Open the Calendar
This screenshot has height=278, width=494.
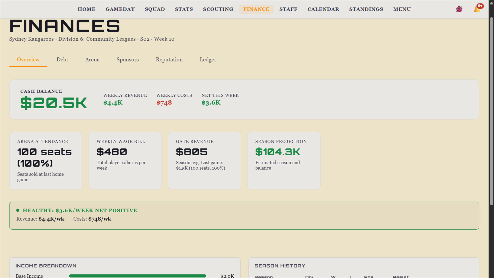[x=323, y=9]
